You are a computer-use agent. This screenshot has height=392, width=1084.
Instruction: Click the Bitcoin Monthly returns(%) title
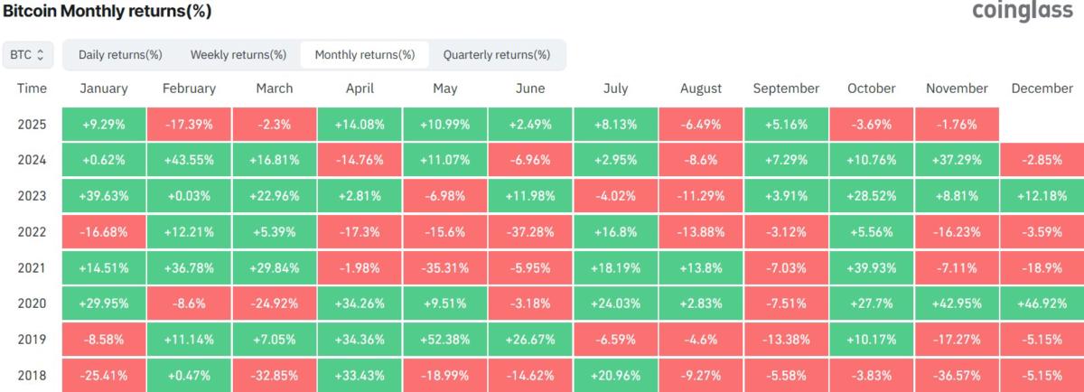[107, 13]
